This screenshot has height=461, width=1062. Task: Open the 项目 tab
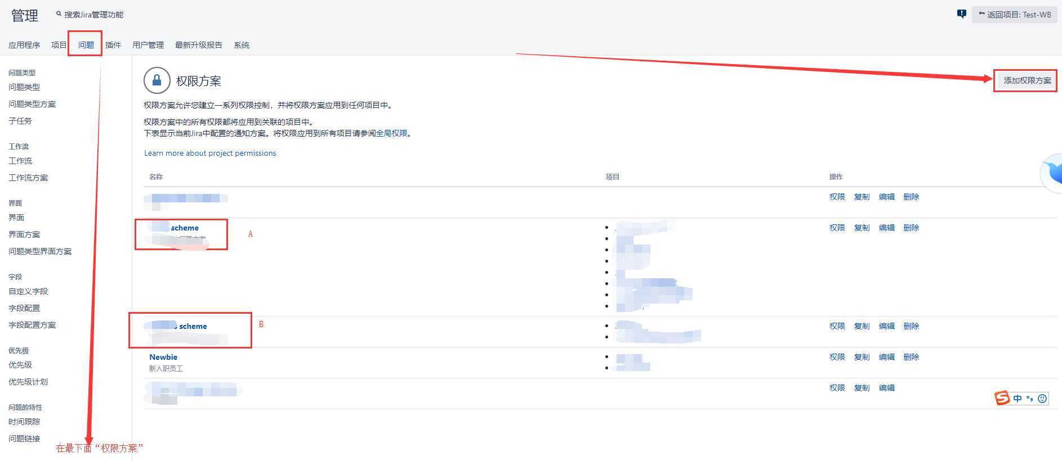tap(59, 45)
